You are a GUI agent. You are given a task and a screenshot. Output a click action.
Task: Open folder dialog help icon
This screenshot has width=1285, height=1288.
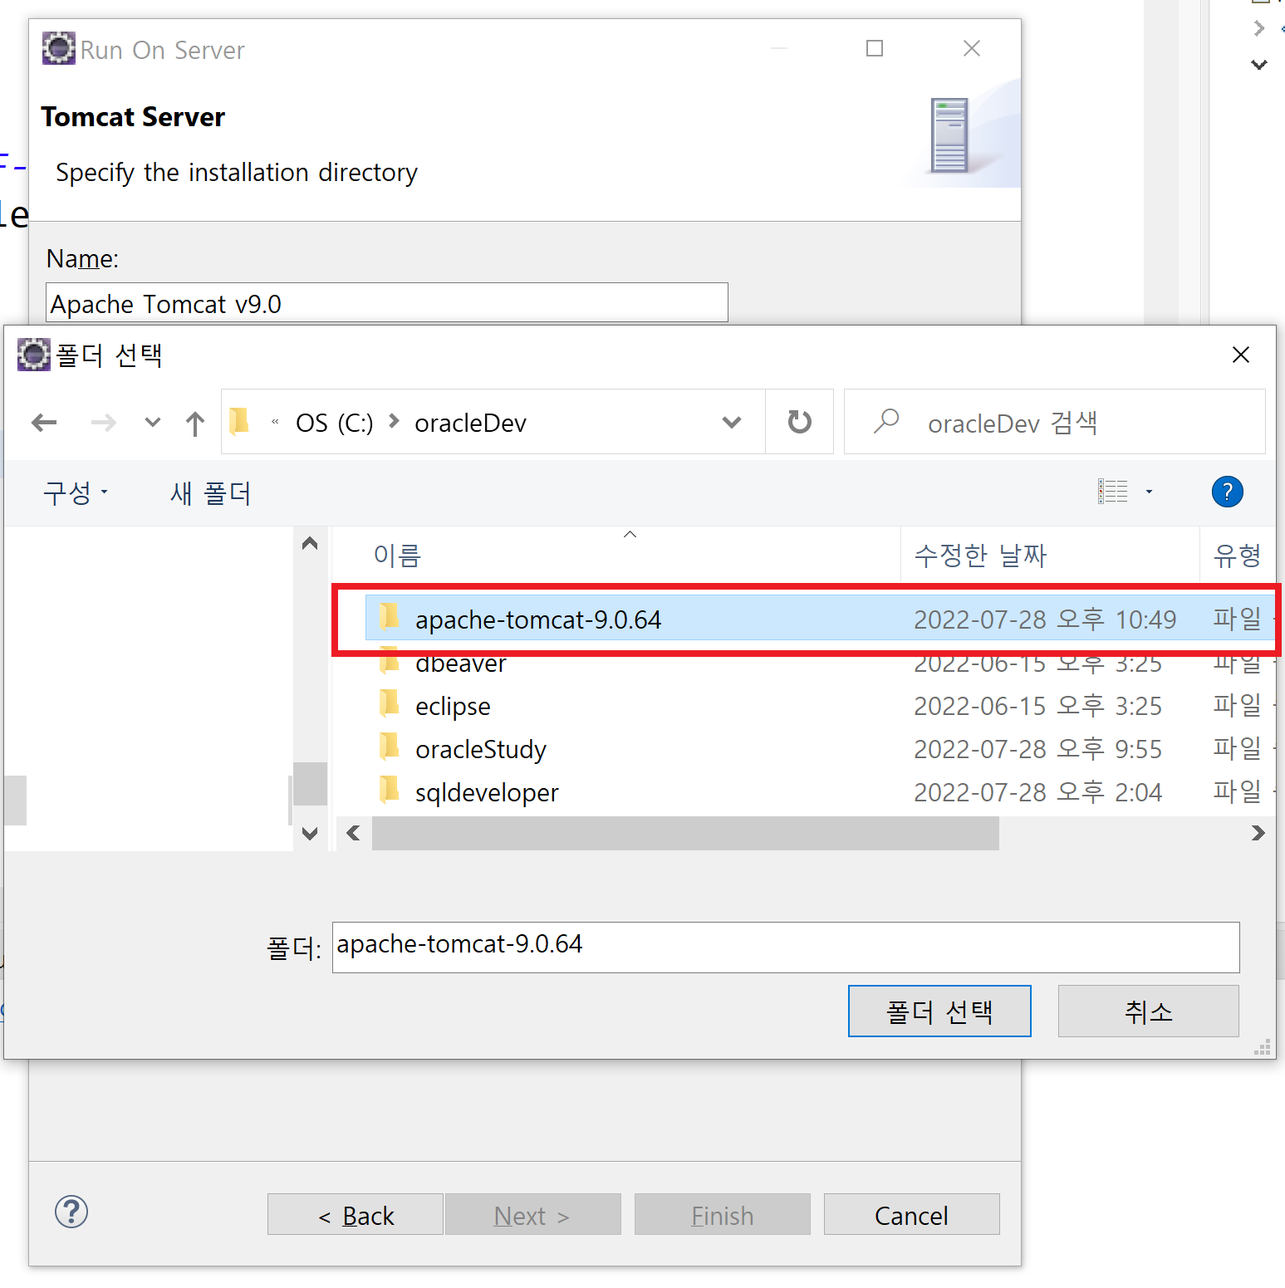click(x=1227, y=492)
